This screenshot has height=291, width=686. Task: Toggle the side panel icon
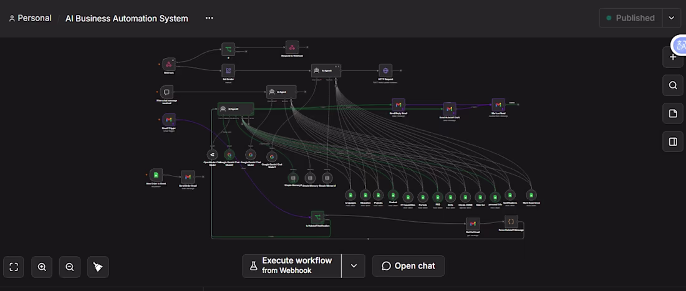(673, 141)
